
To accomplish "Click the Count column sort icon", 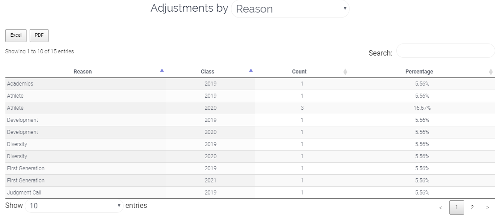I will (x=345, y=72).
